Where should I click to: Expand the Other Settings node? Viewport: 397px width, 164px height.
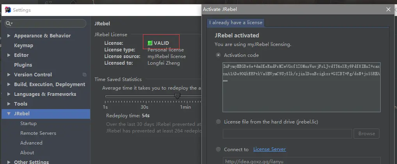click(x=9, y=162)
